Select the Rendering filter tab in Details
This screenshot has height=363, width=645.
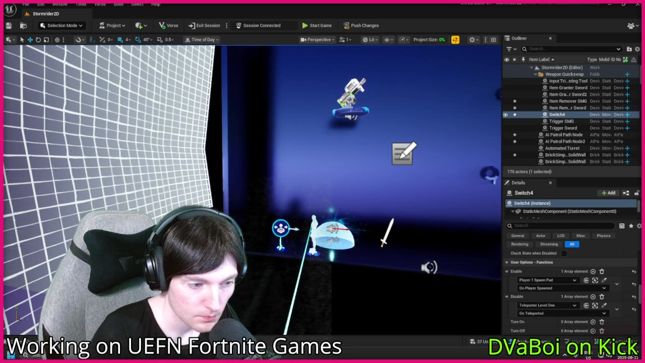[520, 244]
